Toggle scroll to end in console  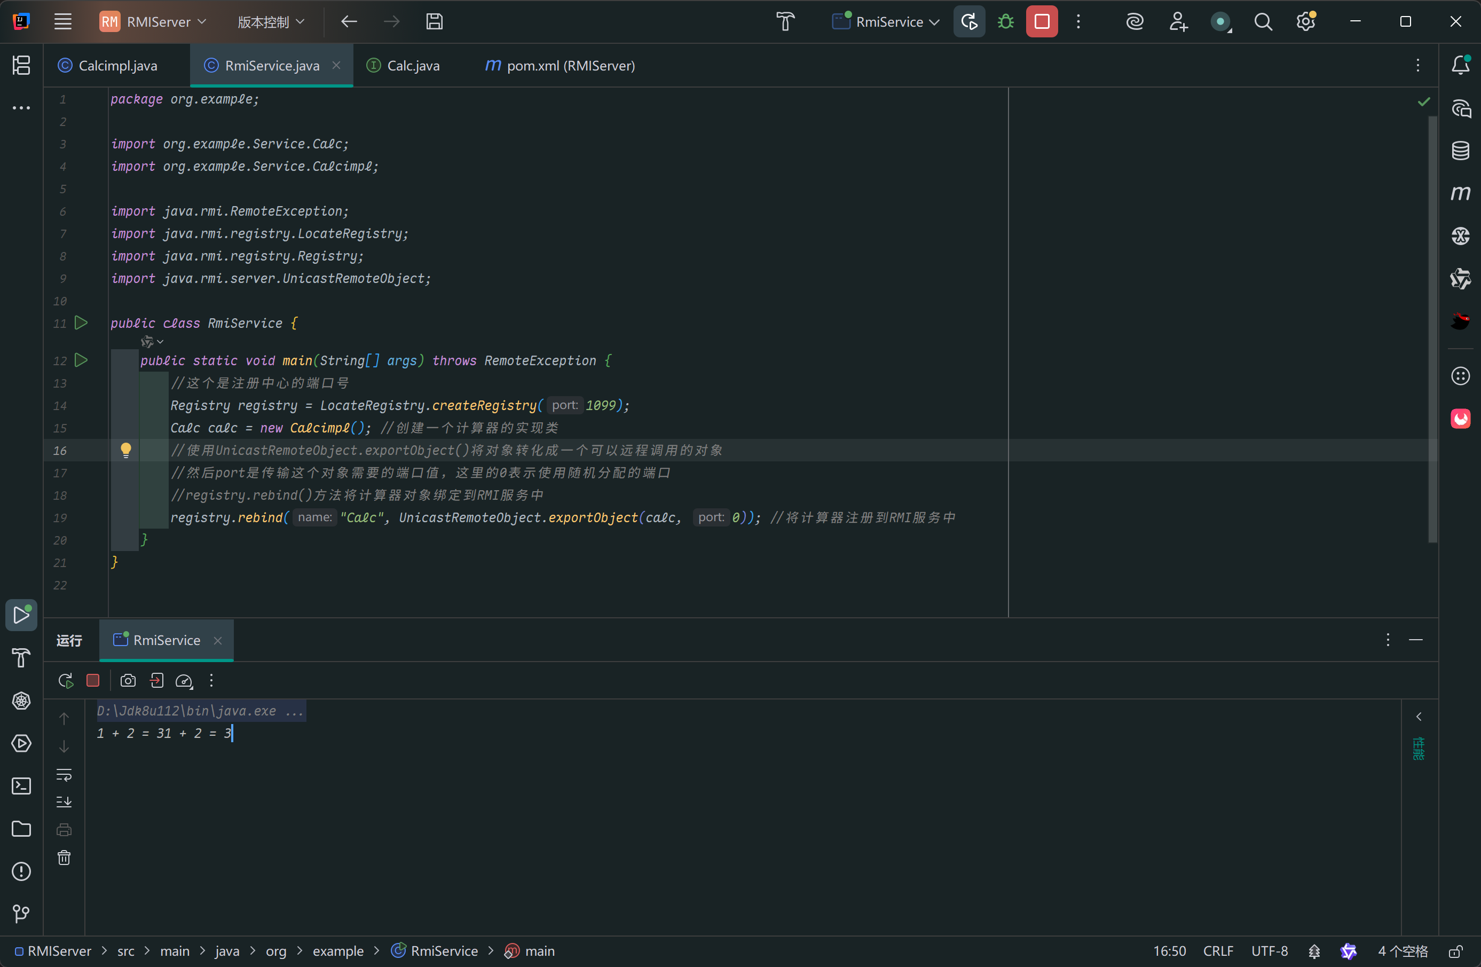[64, 802]
